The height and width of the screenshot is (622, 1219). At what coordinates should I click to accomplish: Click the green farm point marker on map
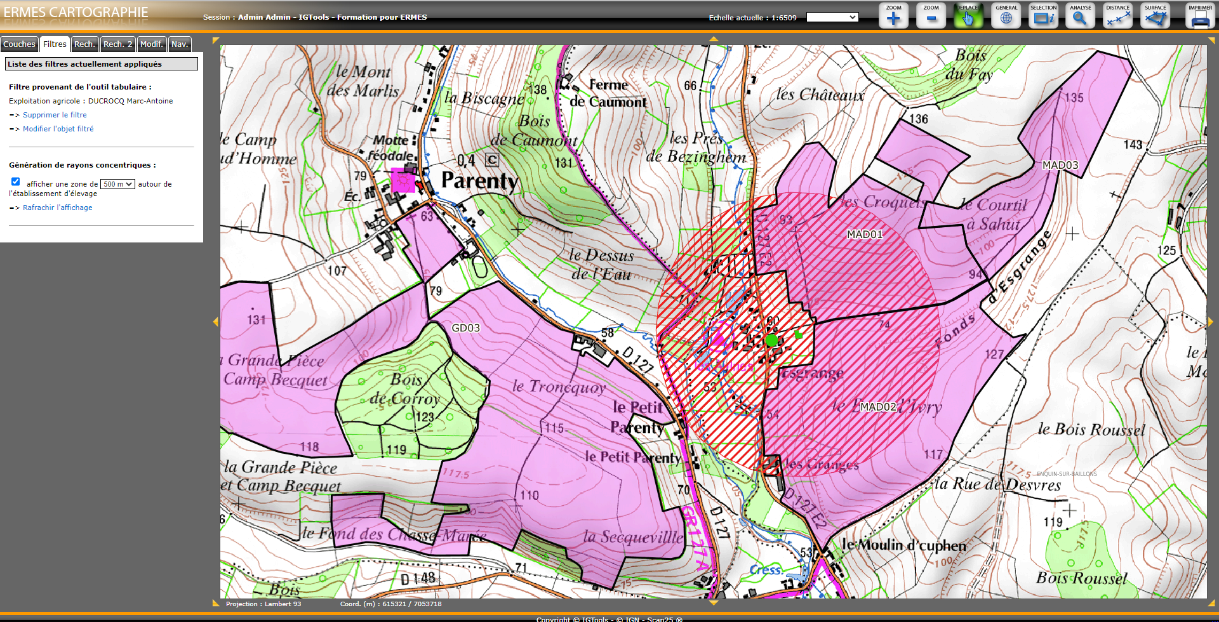coord(771,340)
